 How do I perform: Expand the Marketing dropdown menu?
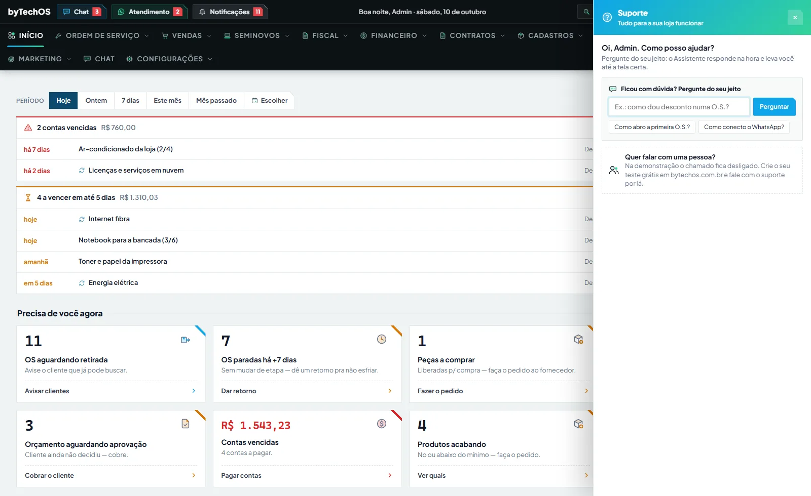point(40,59)
